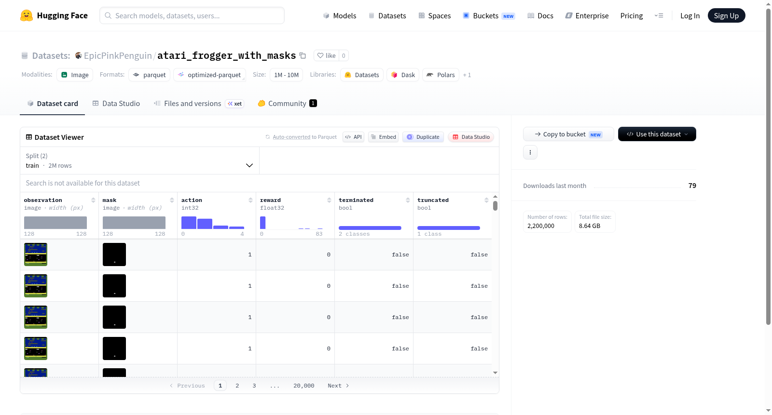Select the Image modality tag
The image size is (772, 415).
(75, 75)
